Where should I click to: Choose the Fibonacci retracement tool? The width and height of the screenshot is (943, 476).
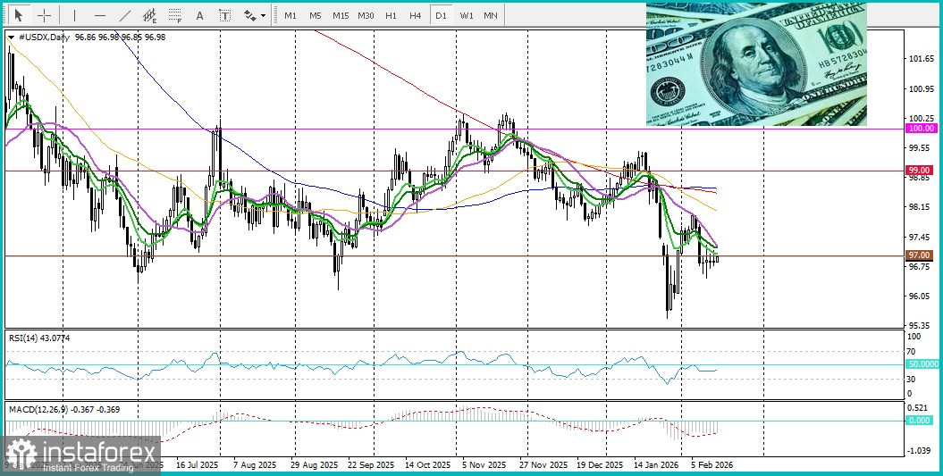point(175,15)
